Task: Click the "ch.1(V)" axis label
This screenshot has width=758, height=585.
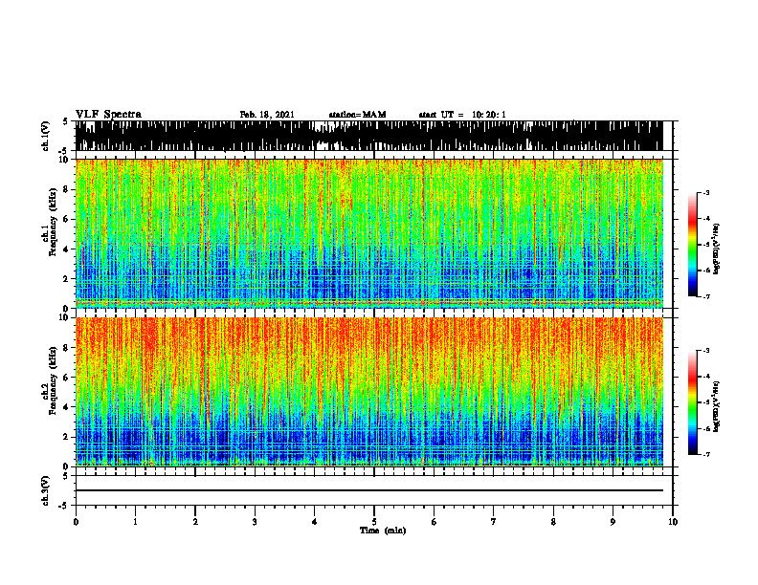Action: pyautogui.click(x=46, y=136)
